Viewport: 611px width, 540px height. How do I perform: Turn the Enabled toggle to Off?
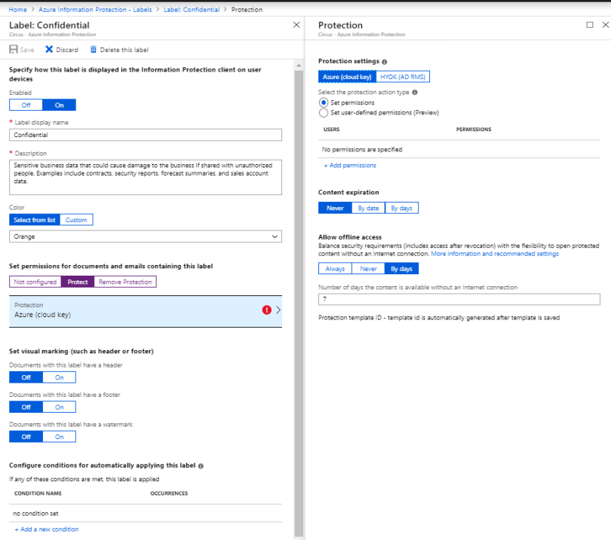coord(26,105)
